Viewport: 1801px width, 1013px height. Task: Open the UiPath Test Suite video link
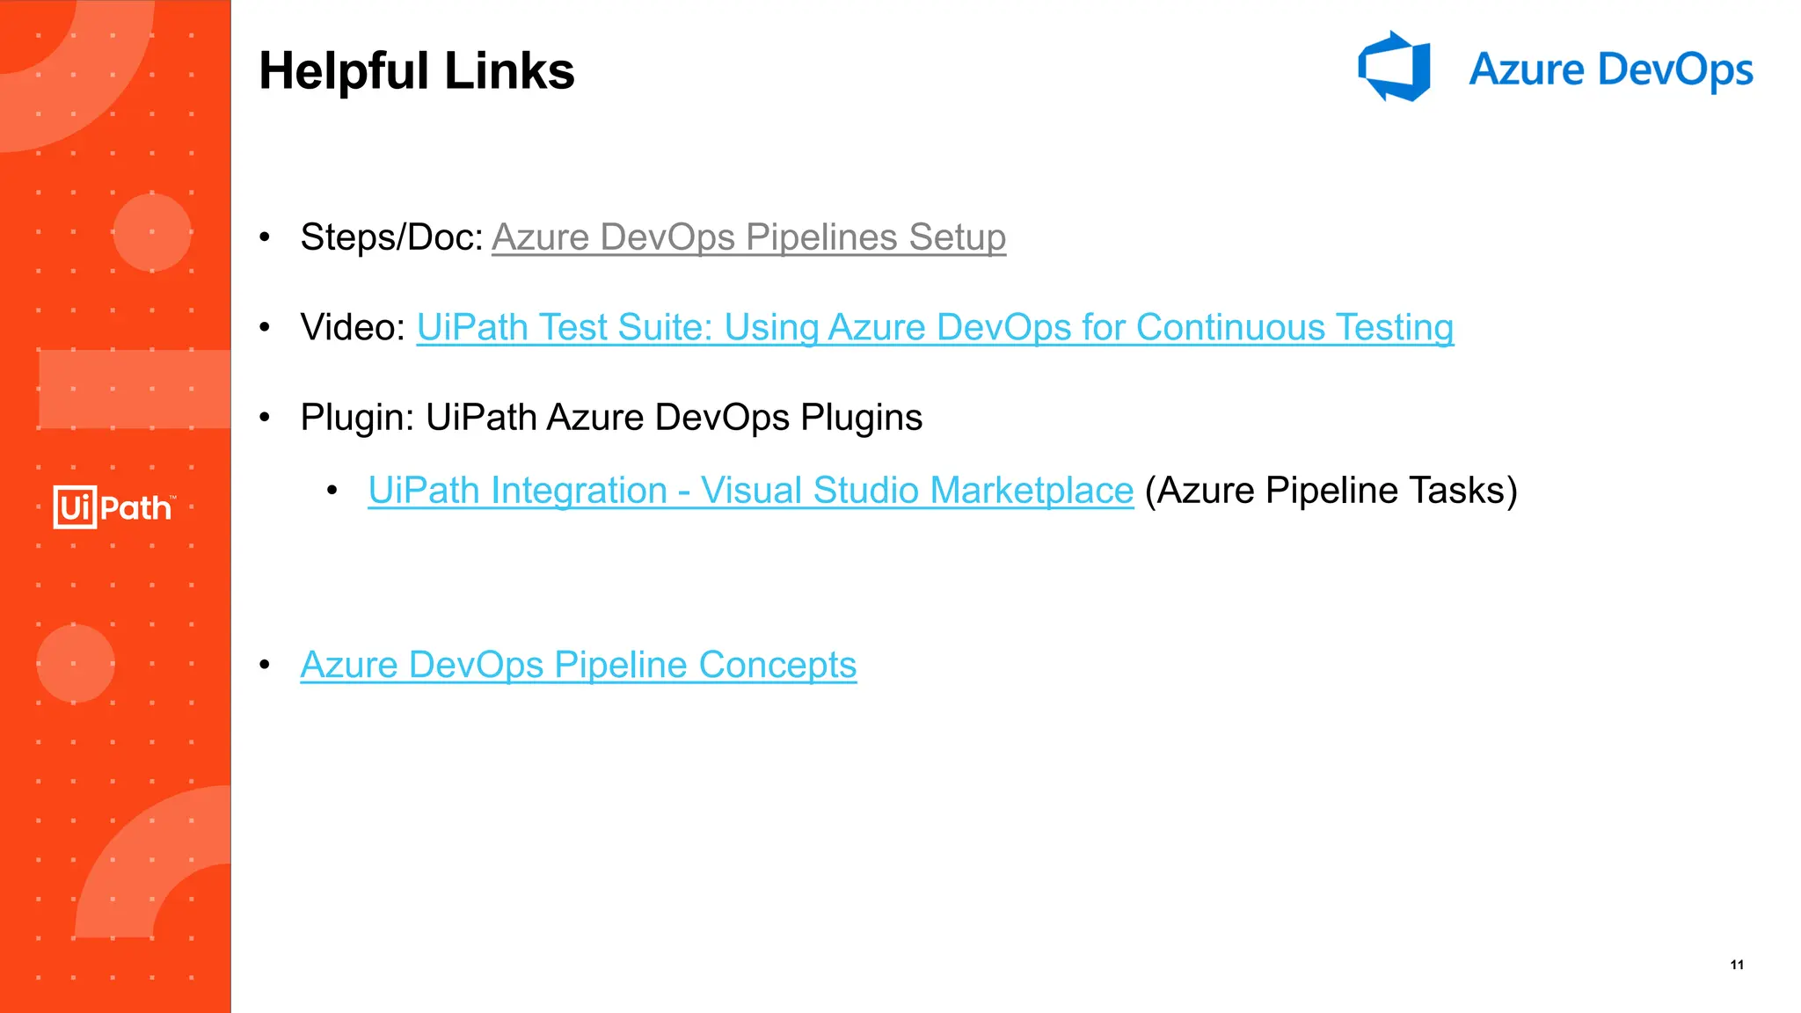935,327
